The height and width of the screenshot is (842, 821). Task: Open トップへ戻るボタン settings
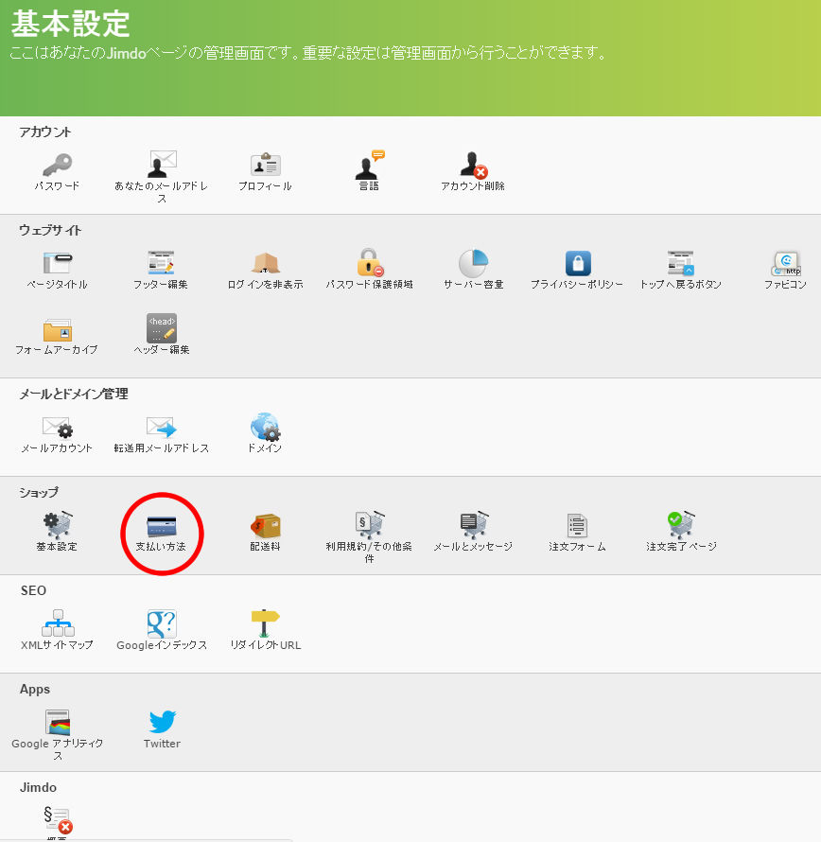pos(681,263)
